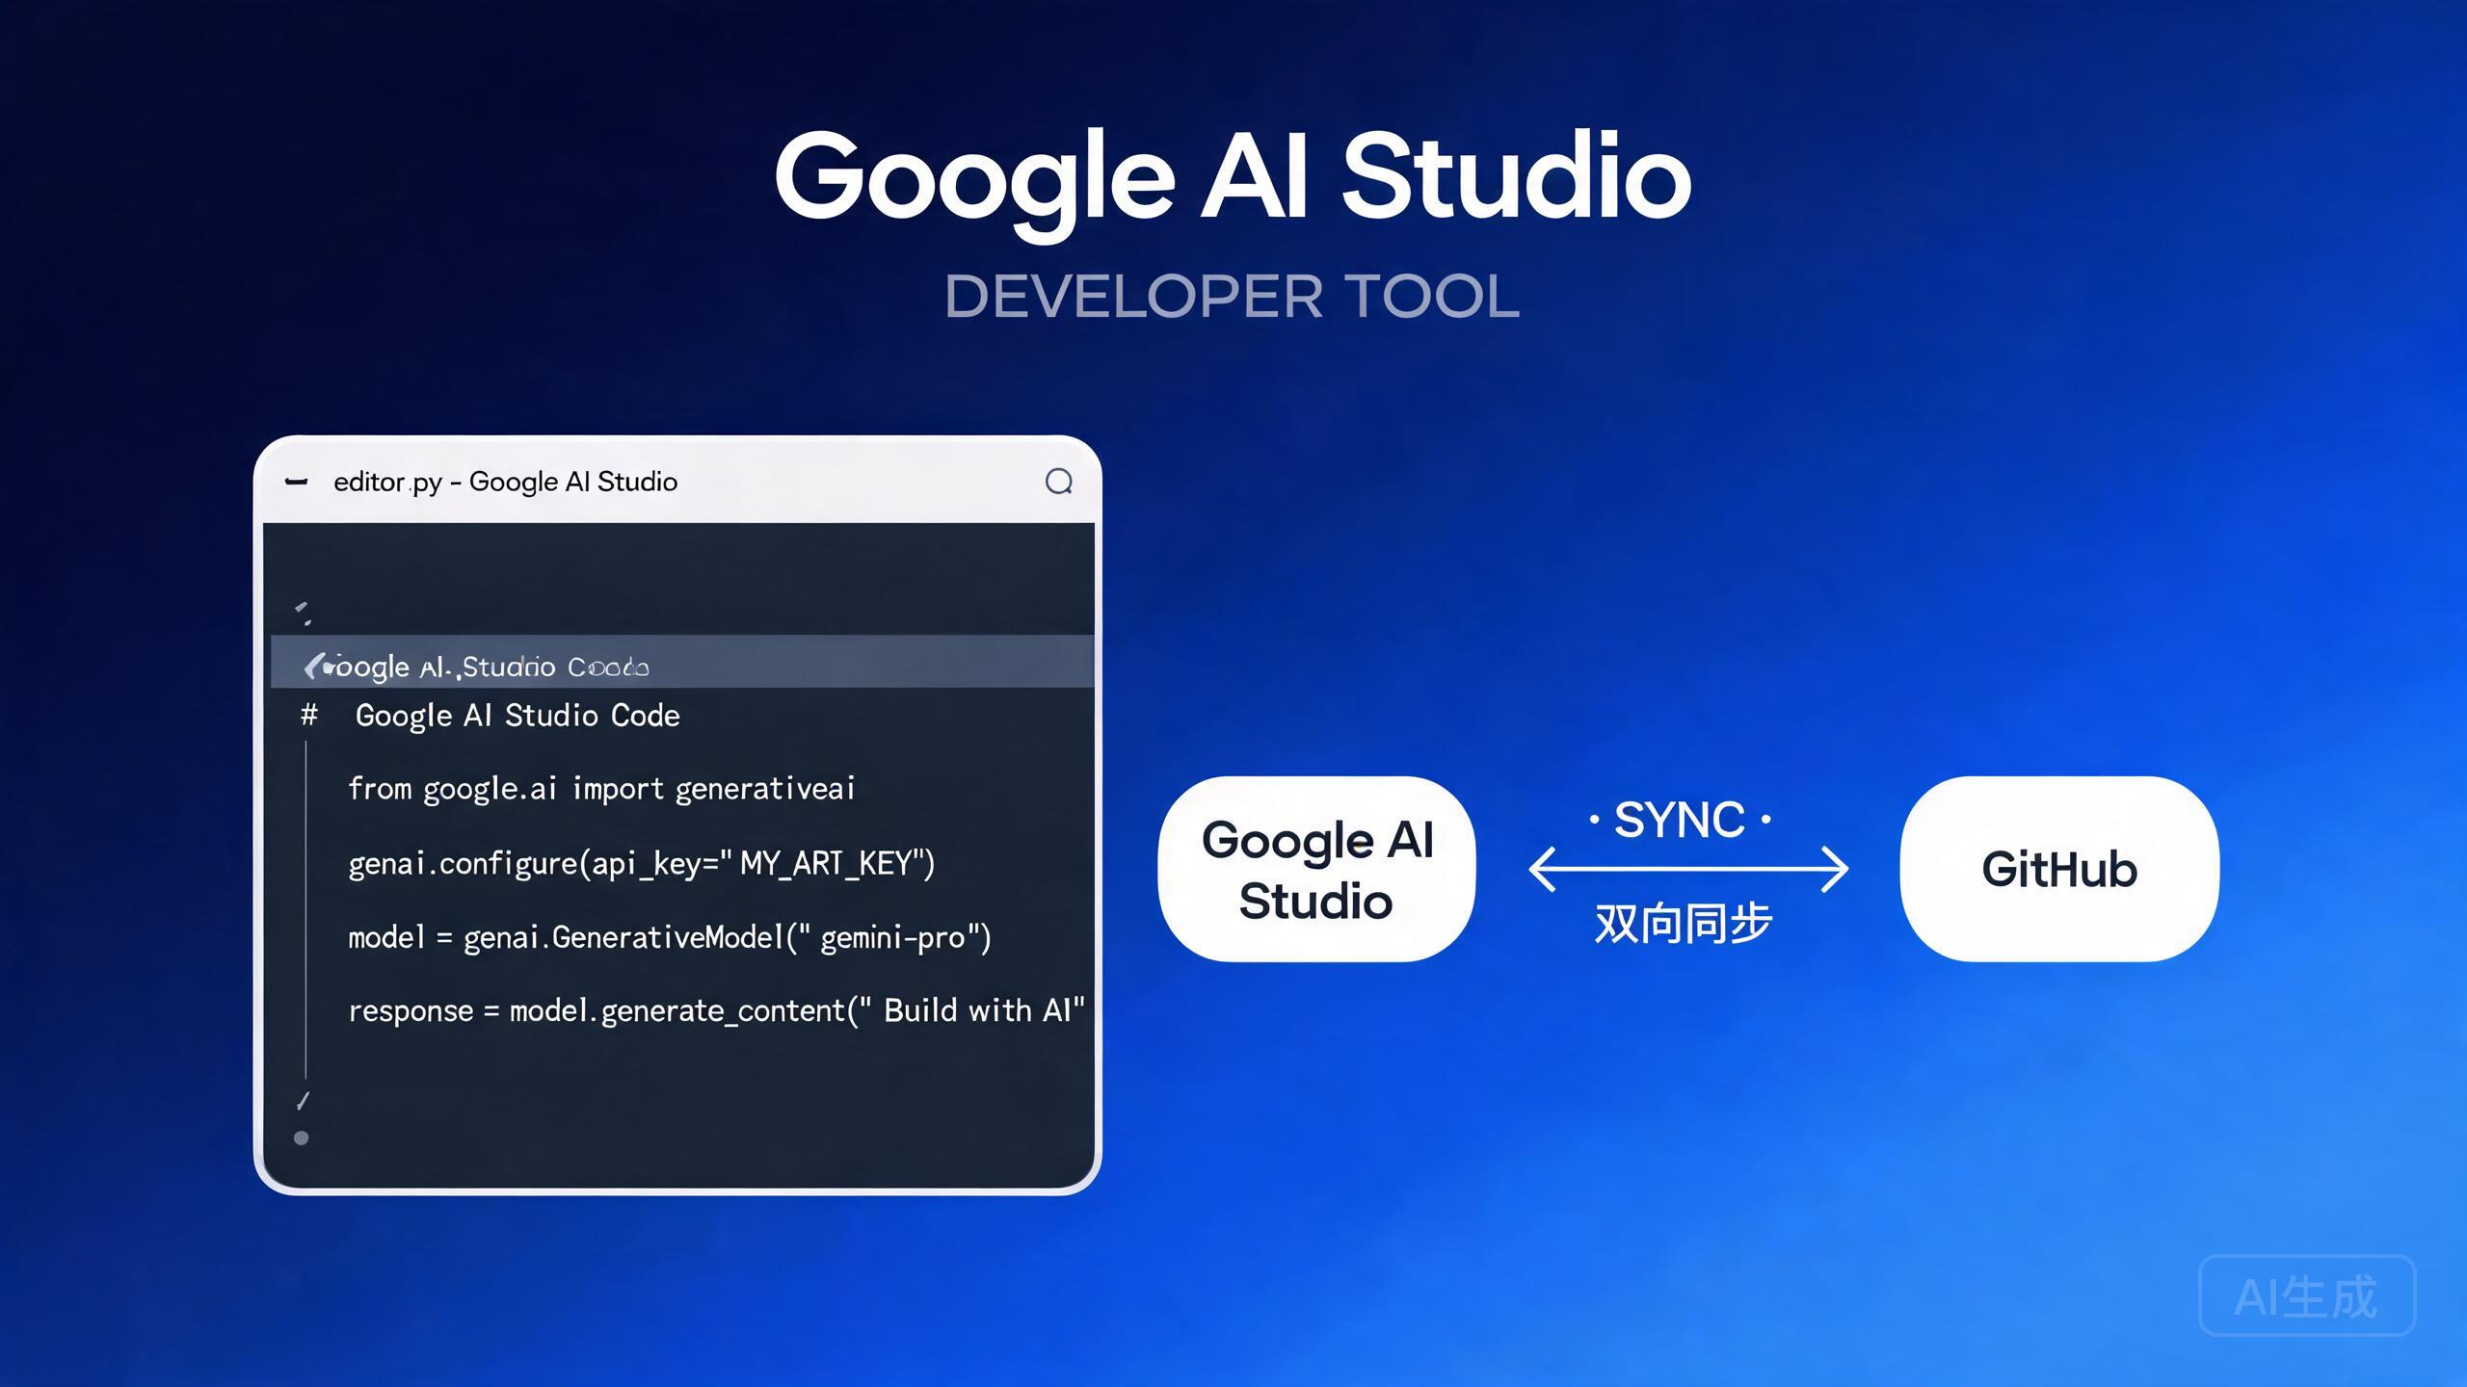2467x1387 pixels.
Task: Click the '# Google AI Studio Code' comment line
Action: point(490,716)
